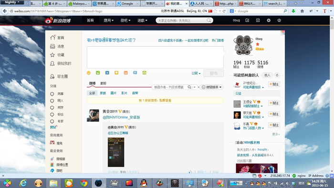The width and height of the screenshot is (334, 188).
Task: Open Google Chrome from the taskbar
Action: click(83, 183)
